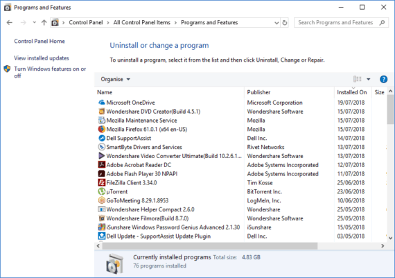Click the scroll left arrow of the list

coord(98,245)
